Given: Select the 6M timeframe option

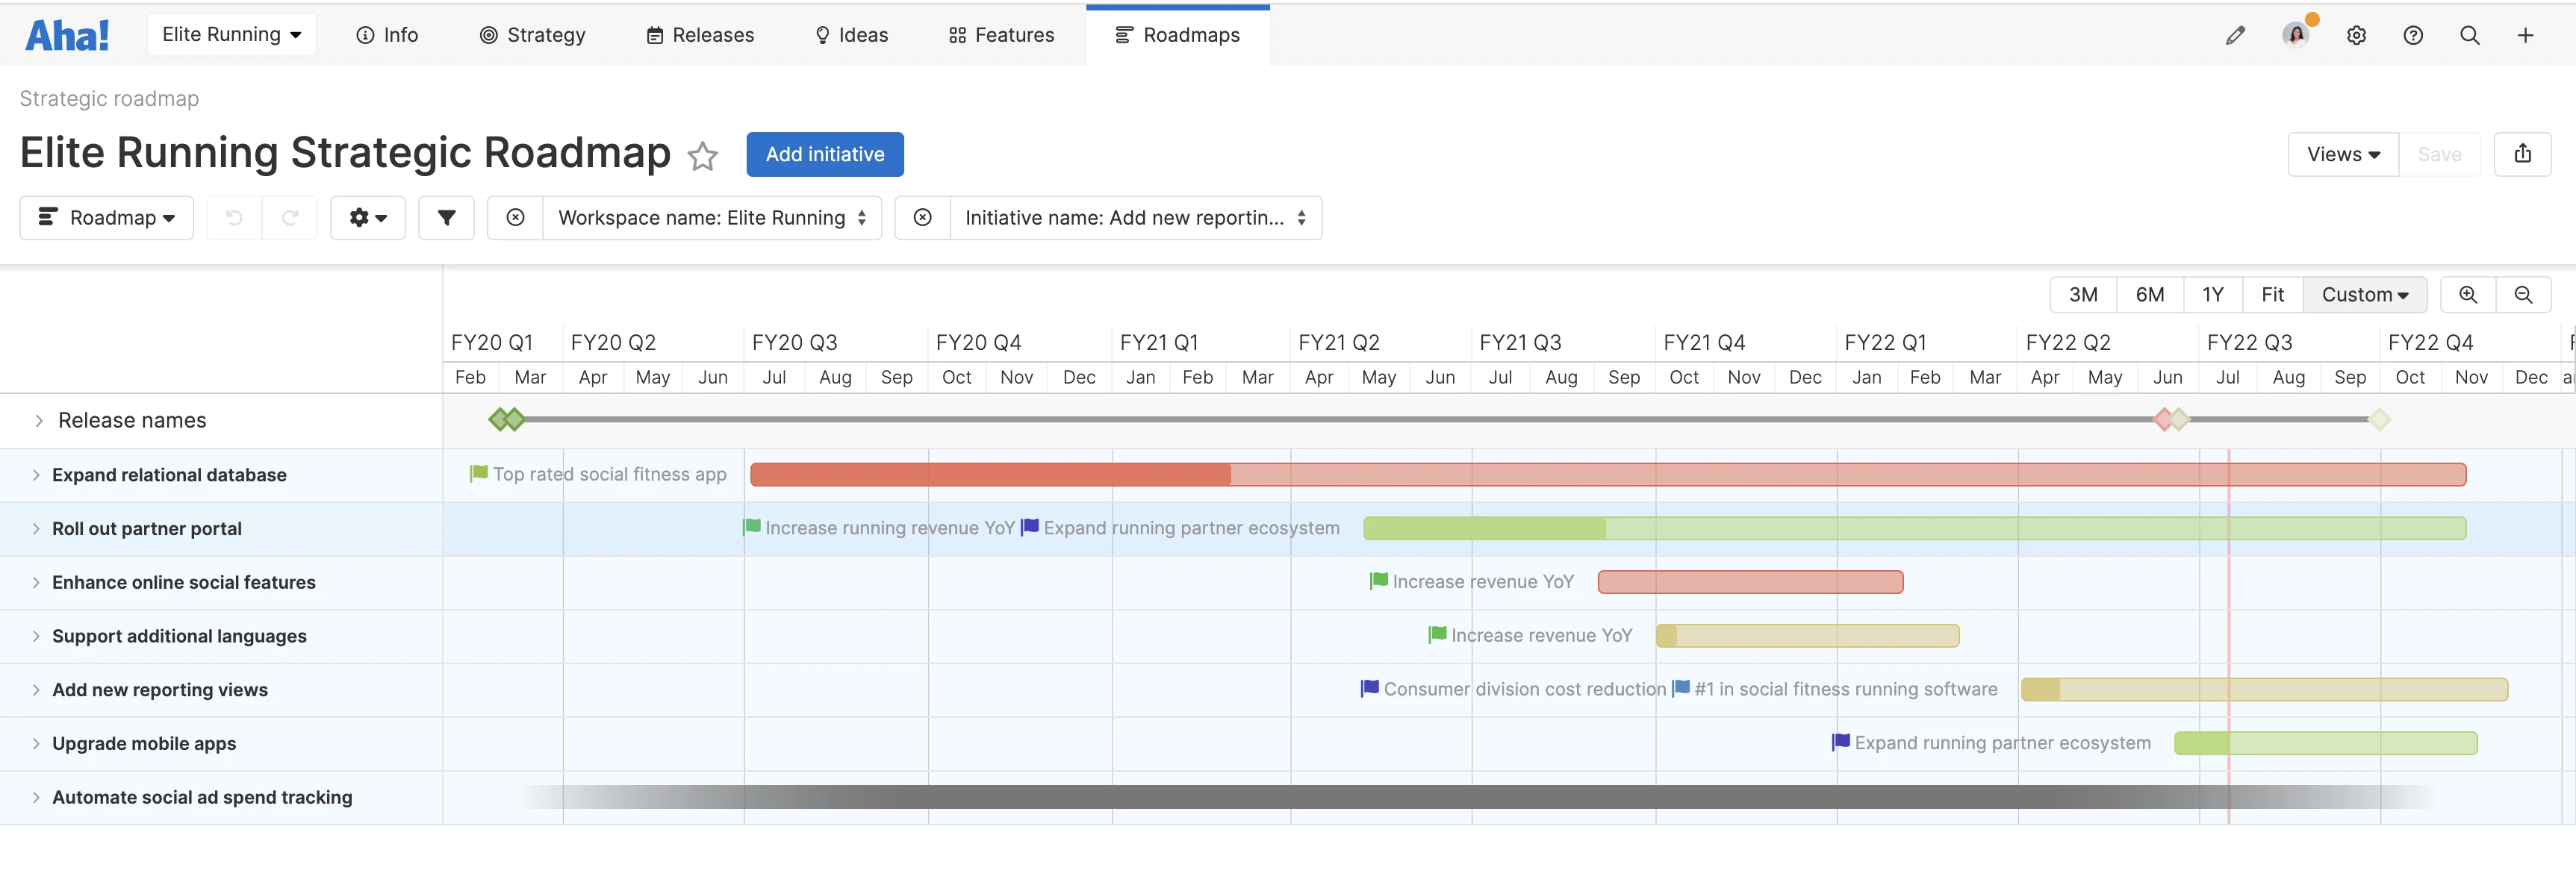Looking at the screenshot, I should [x=2149, y=295].
